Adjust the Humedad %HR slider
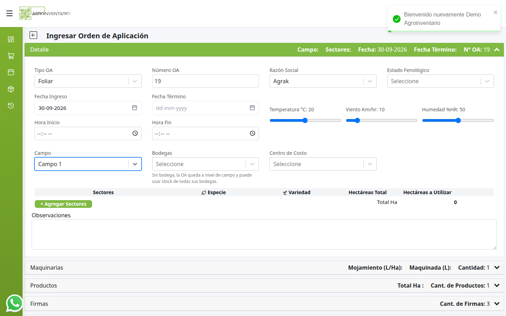The height and width of the screenshot is (316, 506). pos(458,120)
